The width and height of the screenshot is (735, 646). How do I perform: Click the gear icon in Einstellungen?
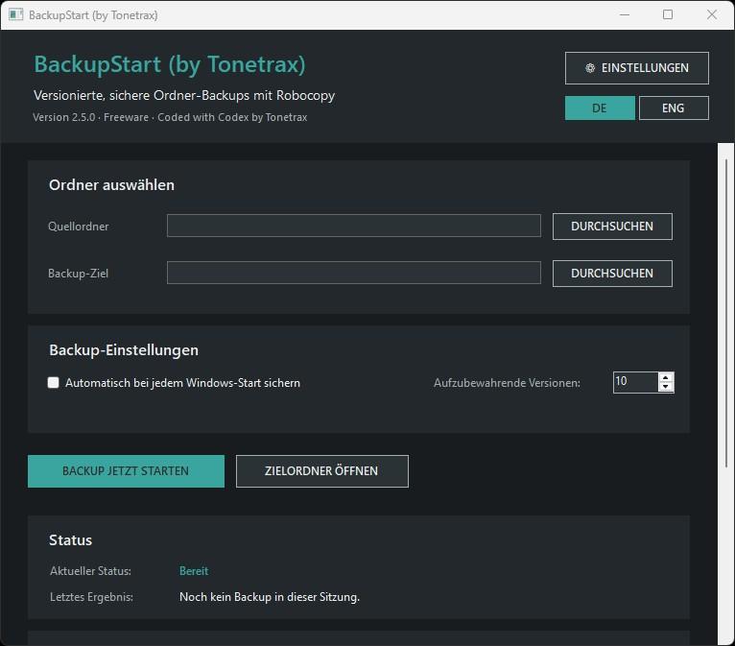point(590,68)
